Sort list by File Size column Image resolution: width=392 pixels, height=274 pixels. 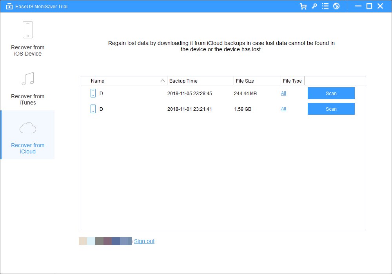tap(245, 81)
